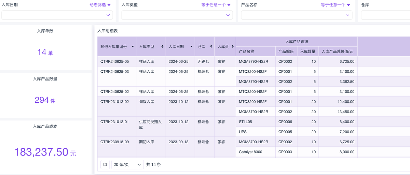Click sort icon on 入库员 column
Viewport: 410px width, 175px height.
[233, 47]
